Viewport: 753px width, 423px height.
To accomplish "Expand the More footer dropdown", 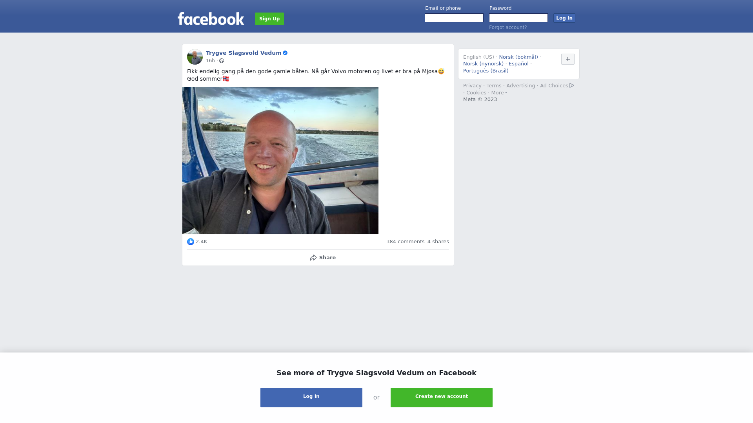I will 499,93.
